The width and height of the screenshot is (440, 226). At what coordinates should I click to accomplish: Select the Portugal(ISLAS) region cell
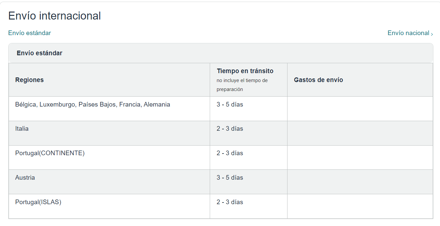click(x=38, y=202)
